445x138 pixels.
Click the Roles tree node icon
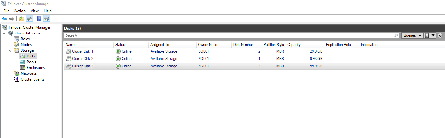click(17, 39)
